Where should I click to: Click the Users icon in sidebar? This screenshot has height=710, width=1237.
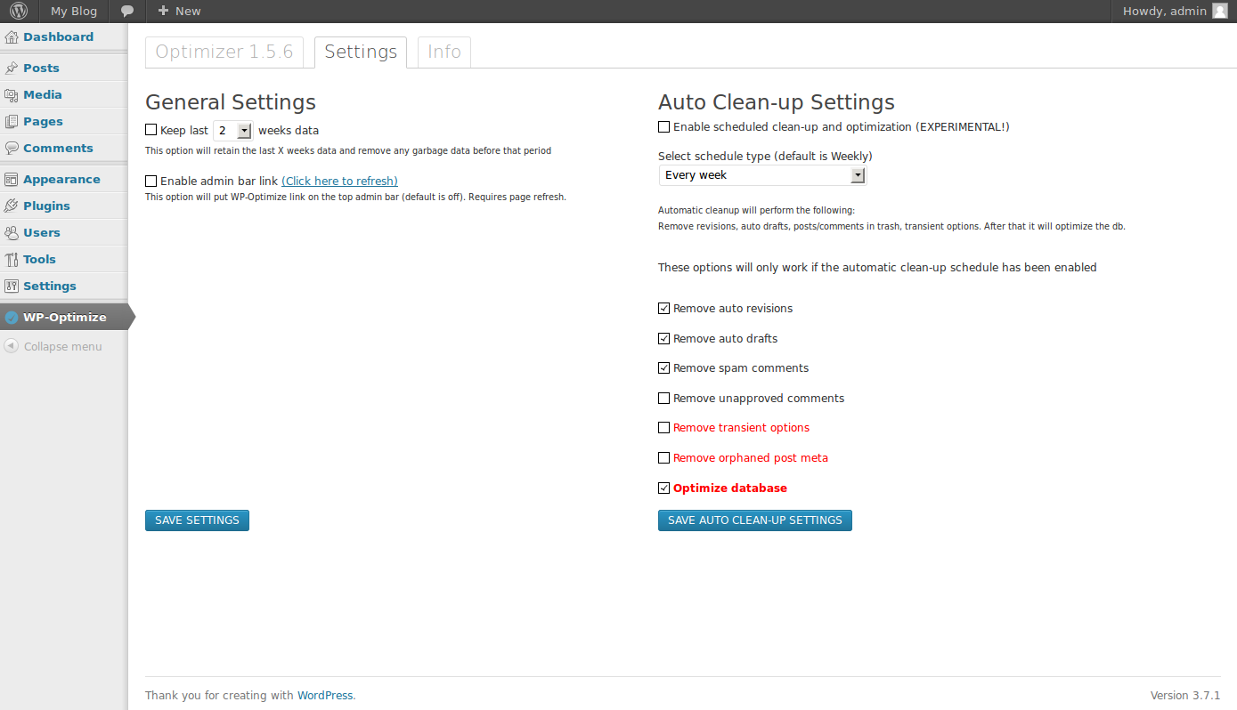click(12, 233)
